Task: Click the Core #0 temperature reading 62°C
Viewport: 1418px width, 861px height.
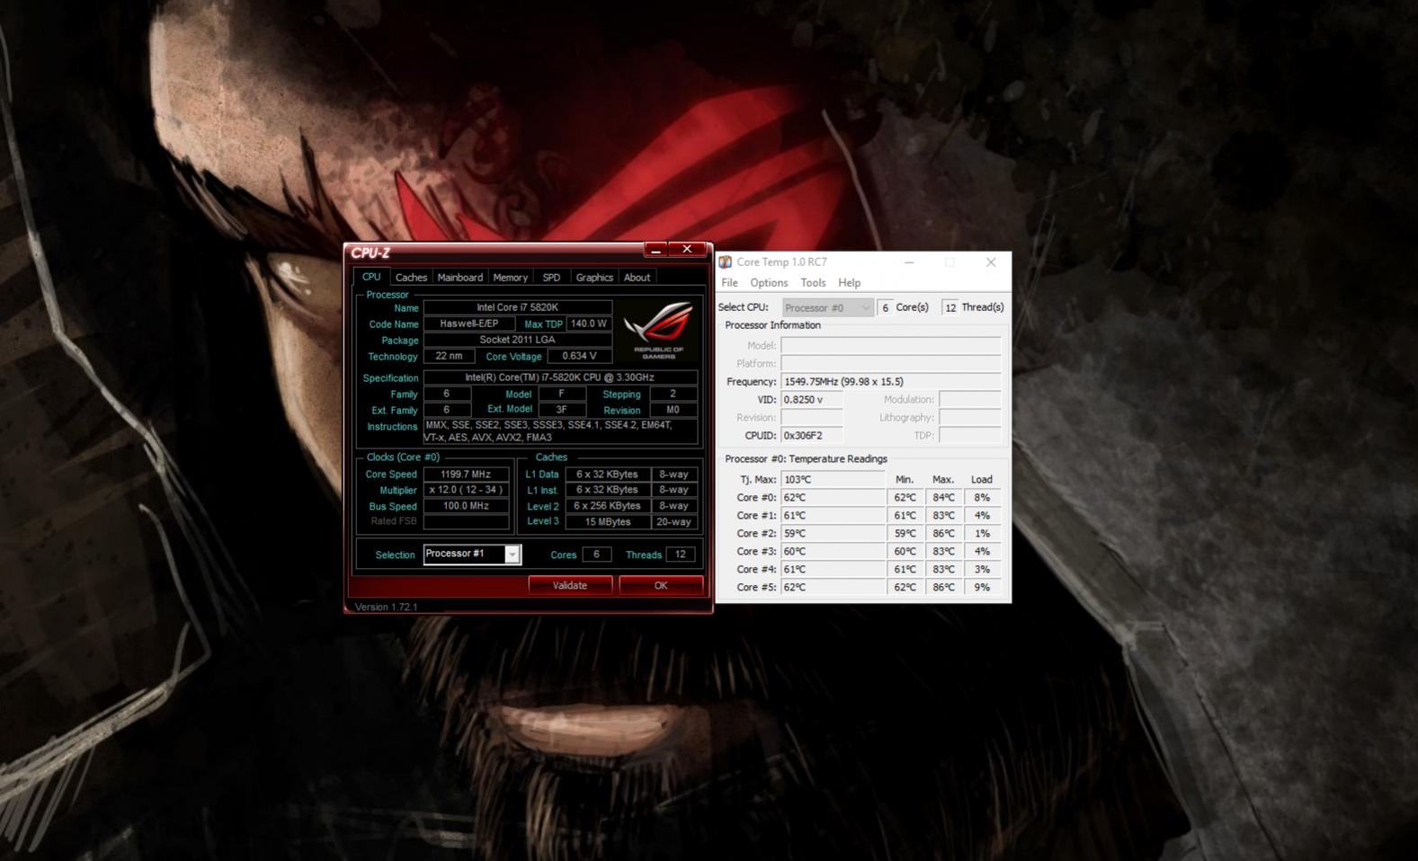Action: click(833, 497)
